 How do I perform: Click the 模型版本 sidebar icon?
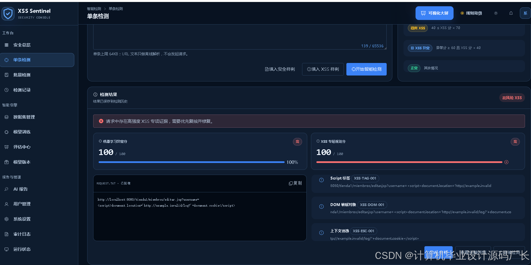pos(7,162)
